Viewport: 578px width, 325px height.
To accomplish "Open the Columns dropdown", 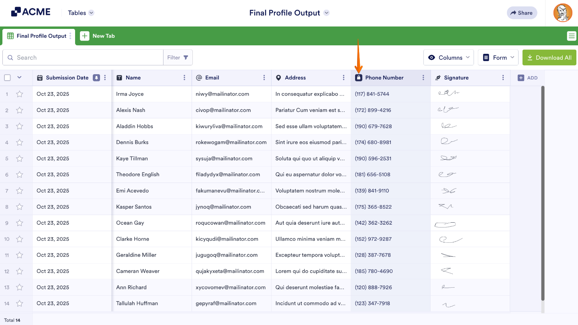I will click(x=448, y=57).
